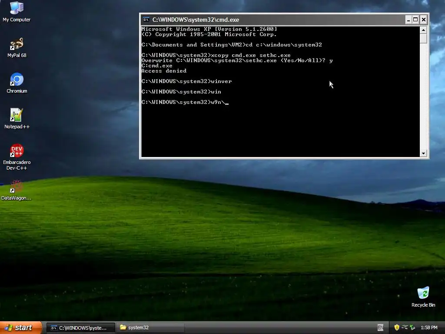Click the 'C:cmd.exe' output line
This screenshot has width=445, height=334.
point(156,66)
